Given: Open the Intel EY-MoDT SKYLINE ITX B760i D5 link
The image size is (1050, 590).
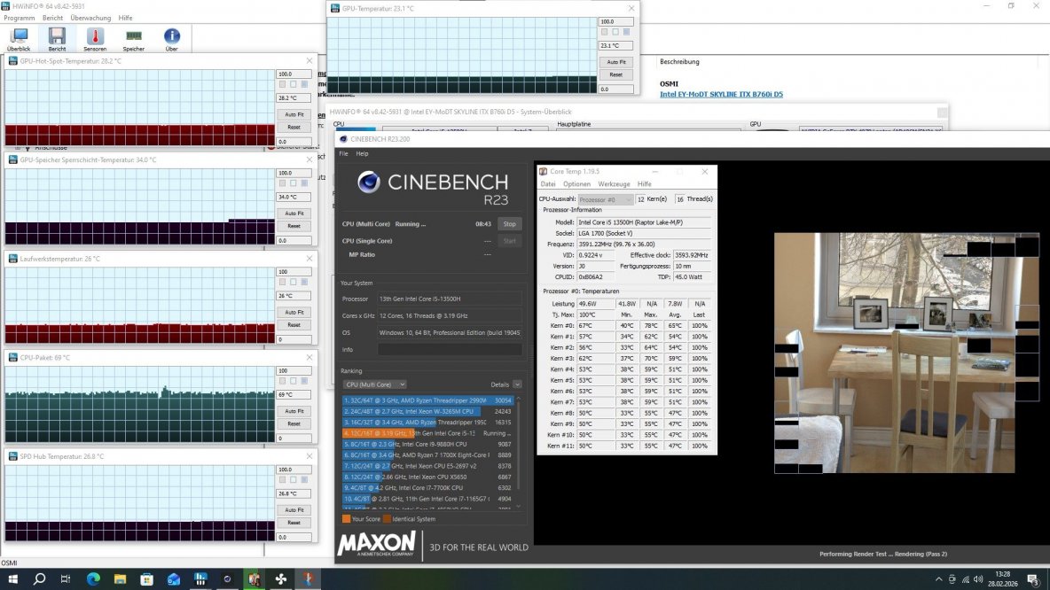Looking at the screenshot, I should (x=721, y=94).
